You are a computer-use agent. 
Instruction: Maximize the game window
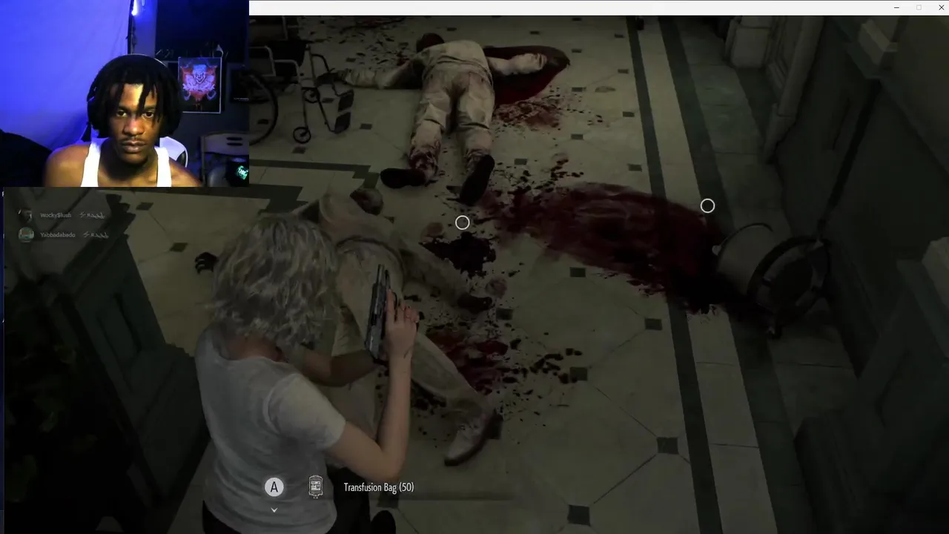[919, 7]
